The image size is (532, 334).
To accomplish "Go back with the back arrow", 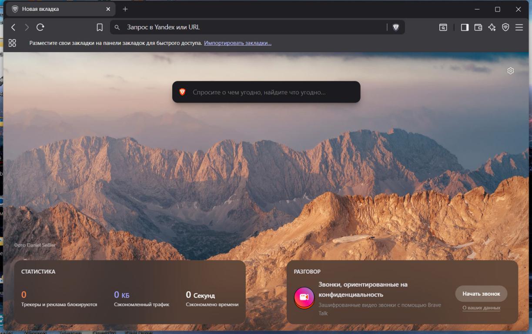I will coord(13,27).
